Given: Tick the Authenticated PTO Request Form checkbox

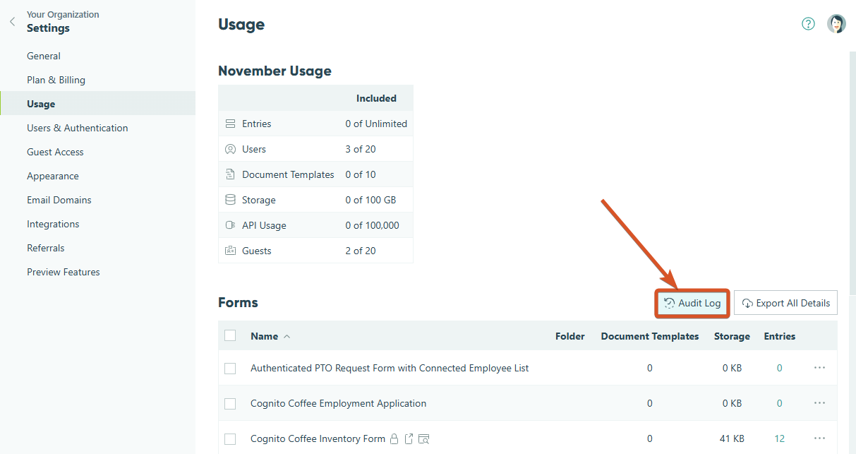Looking at the screenshot, I should coord(230,368).
